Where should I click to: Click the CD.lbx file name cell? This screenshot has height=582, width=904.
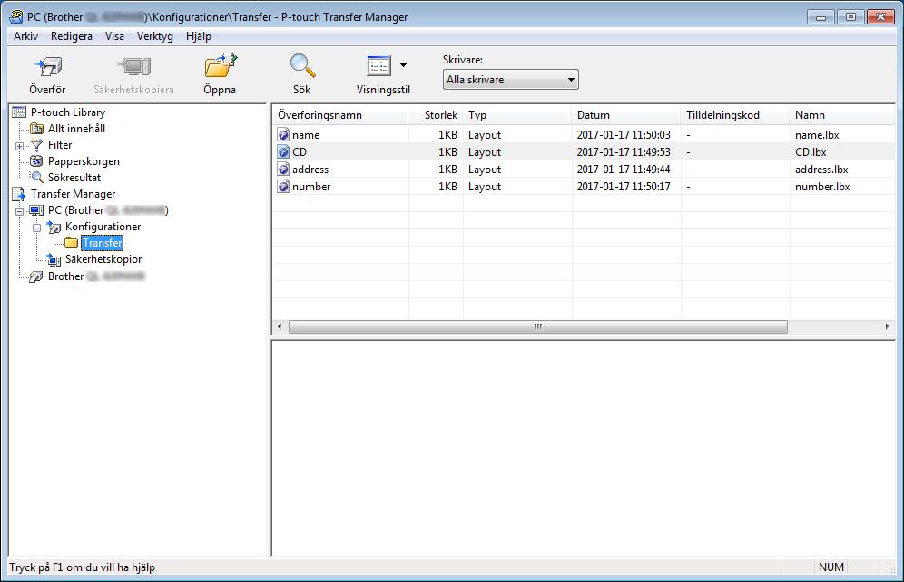pyautogui.click(x=811, y=152)
